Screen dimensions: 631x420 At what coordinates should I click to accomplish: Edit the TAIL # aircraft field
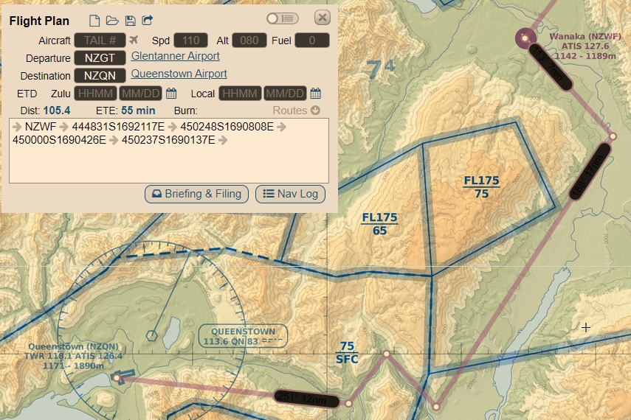tap(100, 41)
